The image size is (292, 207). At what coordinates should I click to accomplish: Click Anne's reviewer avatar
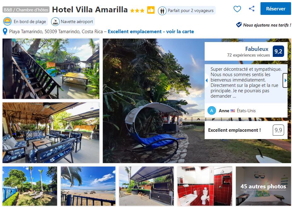(x=212, y=111)
